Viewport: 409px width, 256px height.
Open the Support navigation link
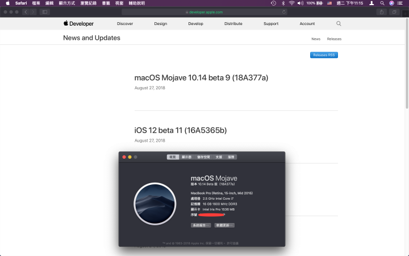(x=271, y=23)
